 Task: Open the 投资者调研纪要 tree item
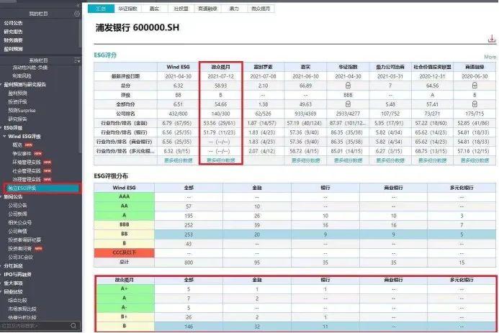click(x=24, y=240)
